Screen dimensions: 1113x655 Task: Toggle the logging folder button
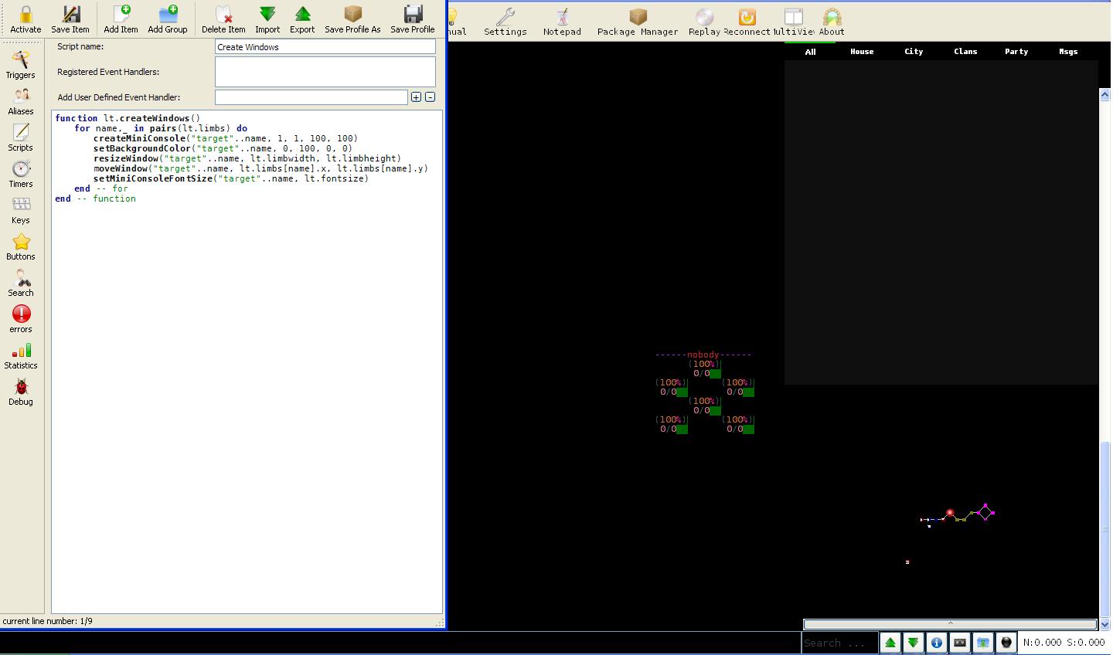pyautogui.click(x=983, y=643)
